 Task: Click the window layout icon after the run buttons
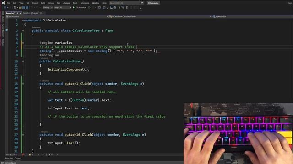pos(99,8)
